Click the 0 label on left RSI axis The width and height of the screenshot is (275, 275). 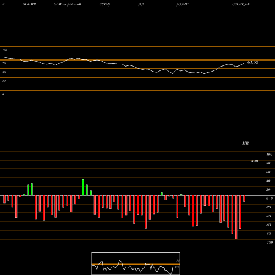(x=3, y=94)
